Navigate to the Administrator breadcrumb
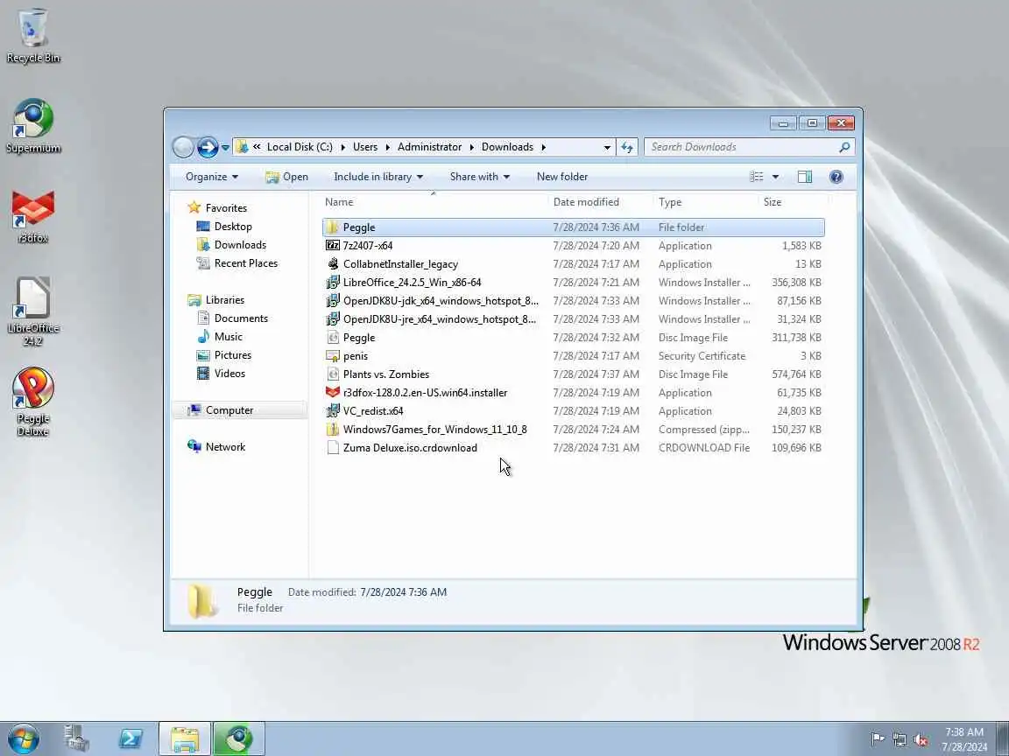Screen dimensions: 1009x756 pos(429,147)
